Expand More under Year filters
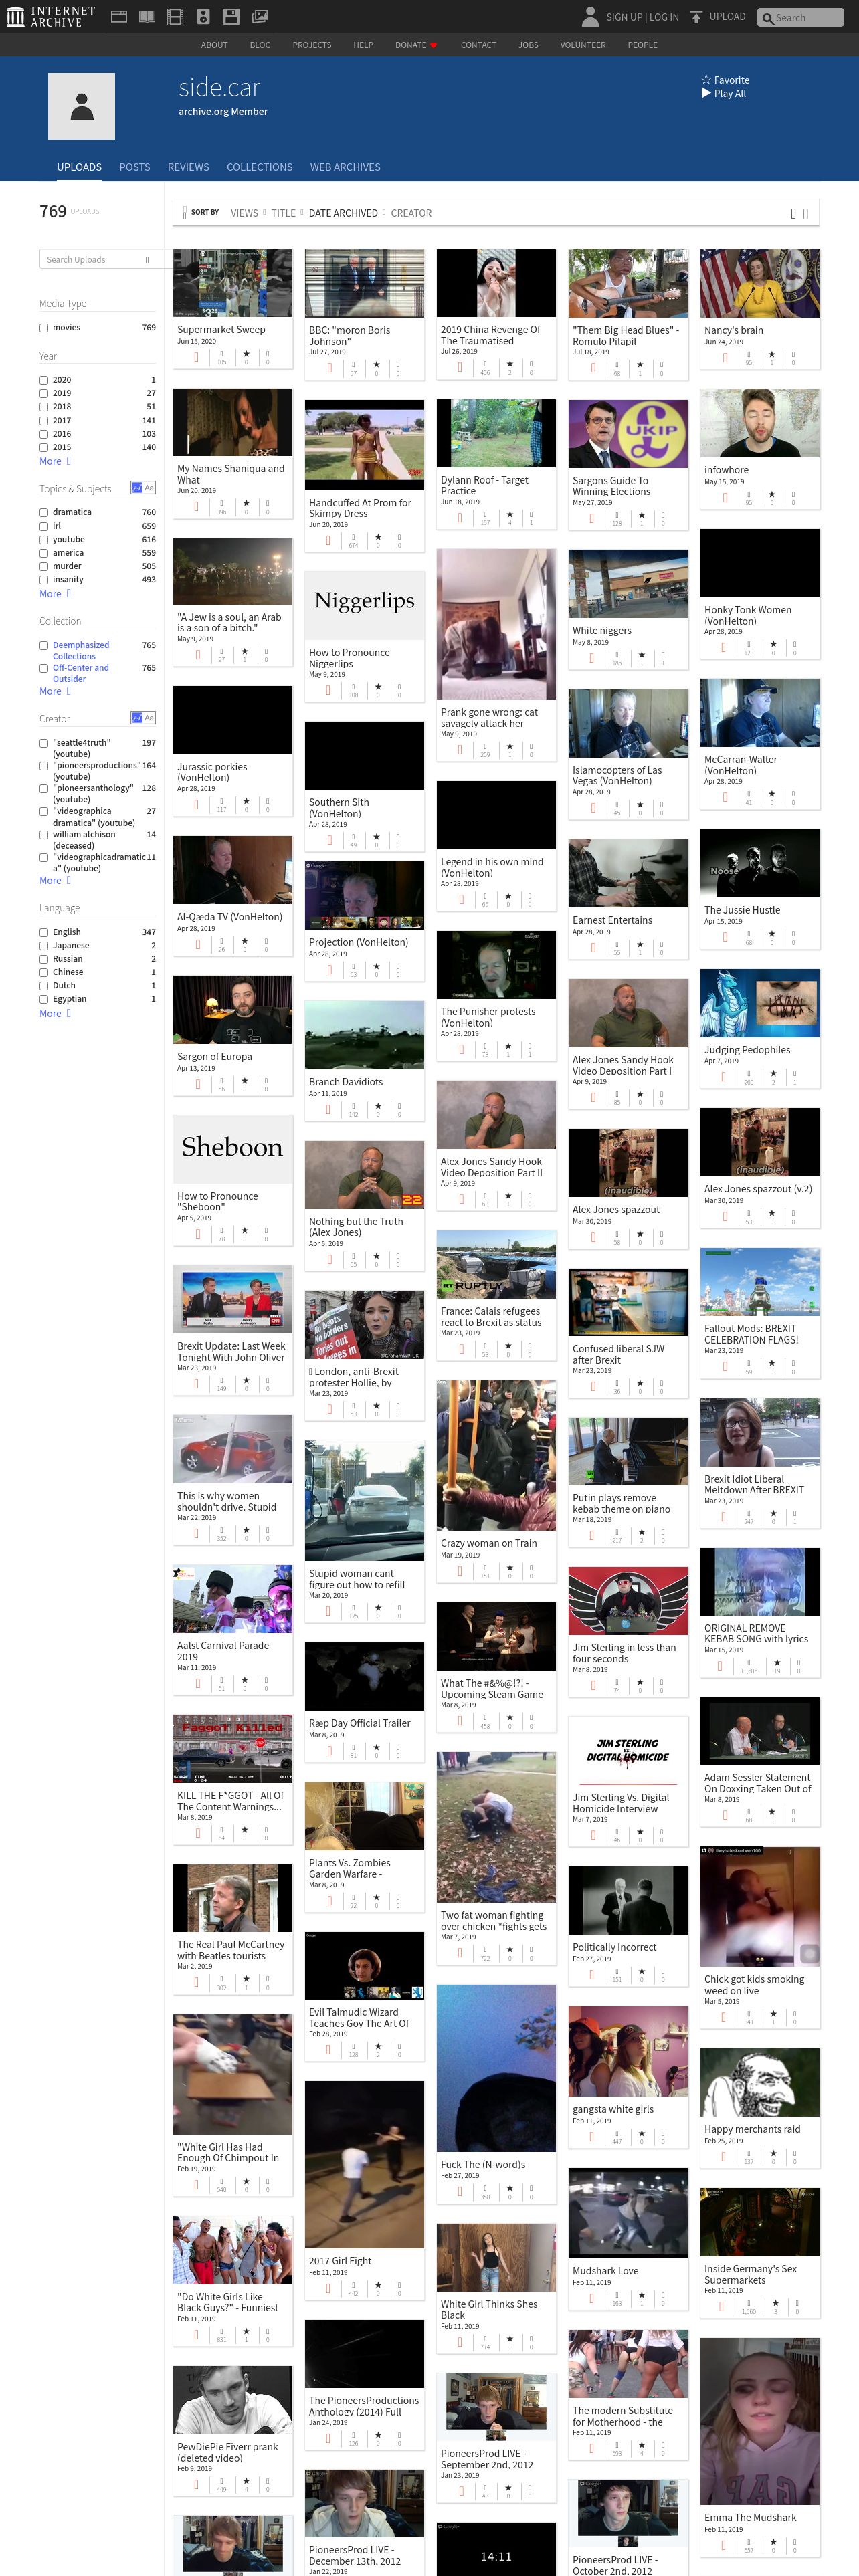Screen dimensions: 859x2576 [55, 461]
